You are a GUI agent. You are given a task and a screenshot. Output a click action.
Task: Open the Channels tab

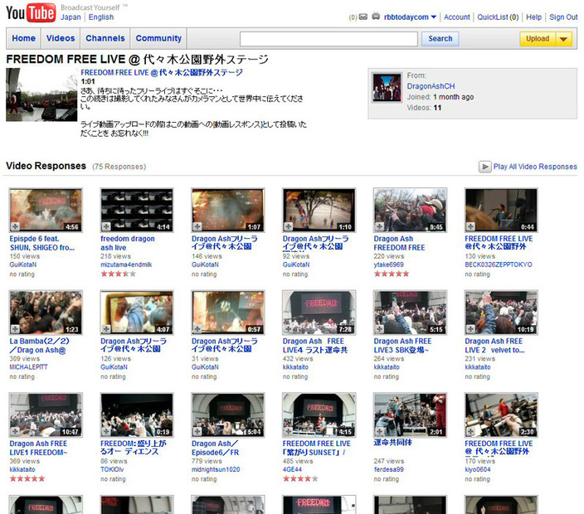point(105,38)
